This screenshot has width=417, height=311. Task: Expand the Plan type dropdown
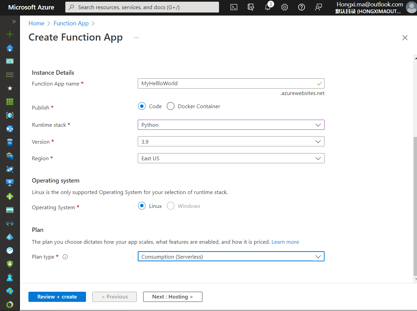pyautogui.click(x=231, y=257)
